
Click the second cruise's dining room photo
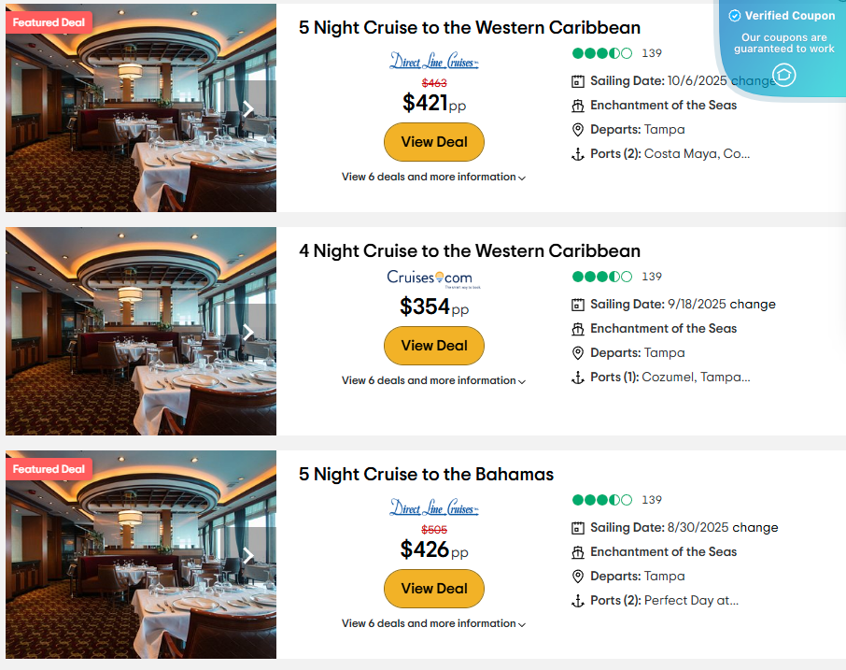pos(140,331)
